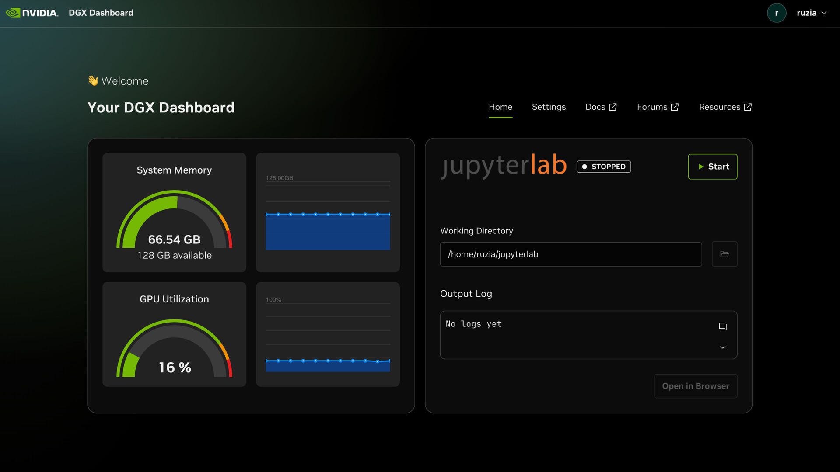The height and width of the screenshot is (472, 840).
Task: Click the external link icon next to Docs
Action: 613,107
